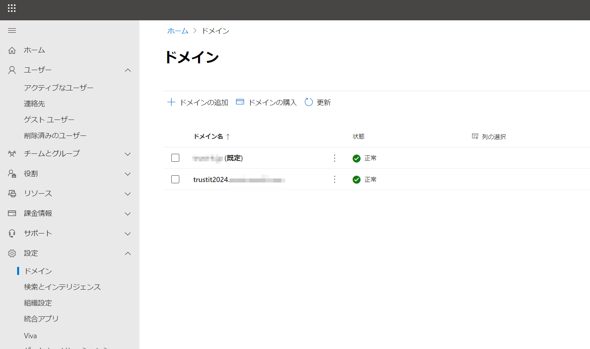Select the checkbox for the default (既定) domain
The image size is (590, 349).
[x=175, y=158]
